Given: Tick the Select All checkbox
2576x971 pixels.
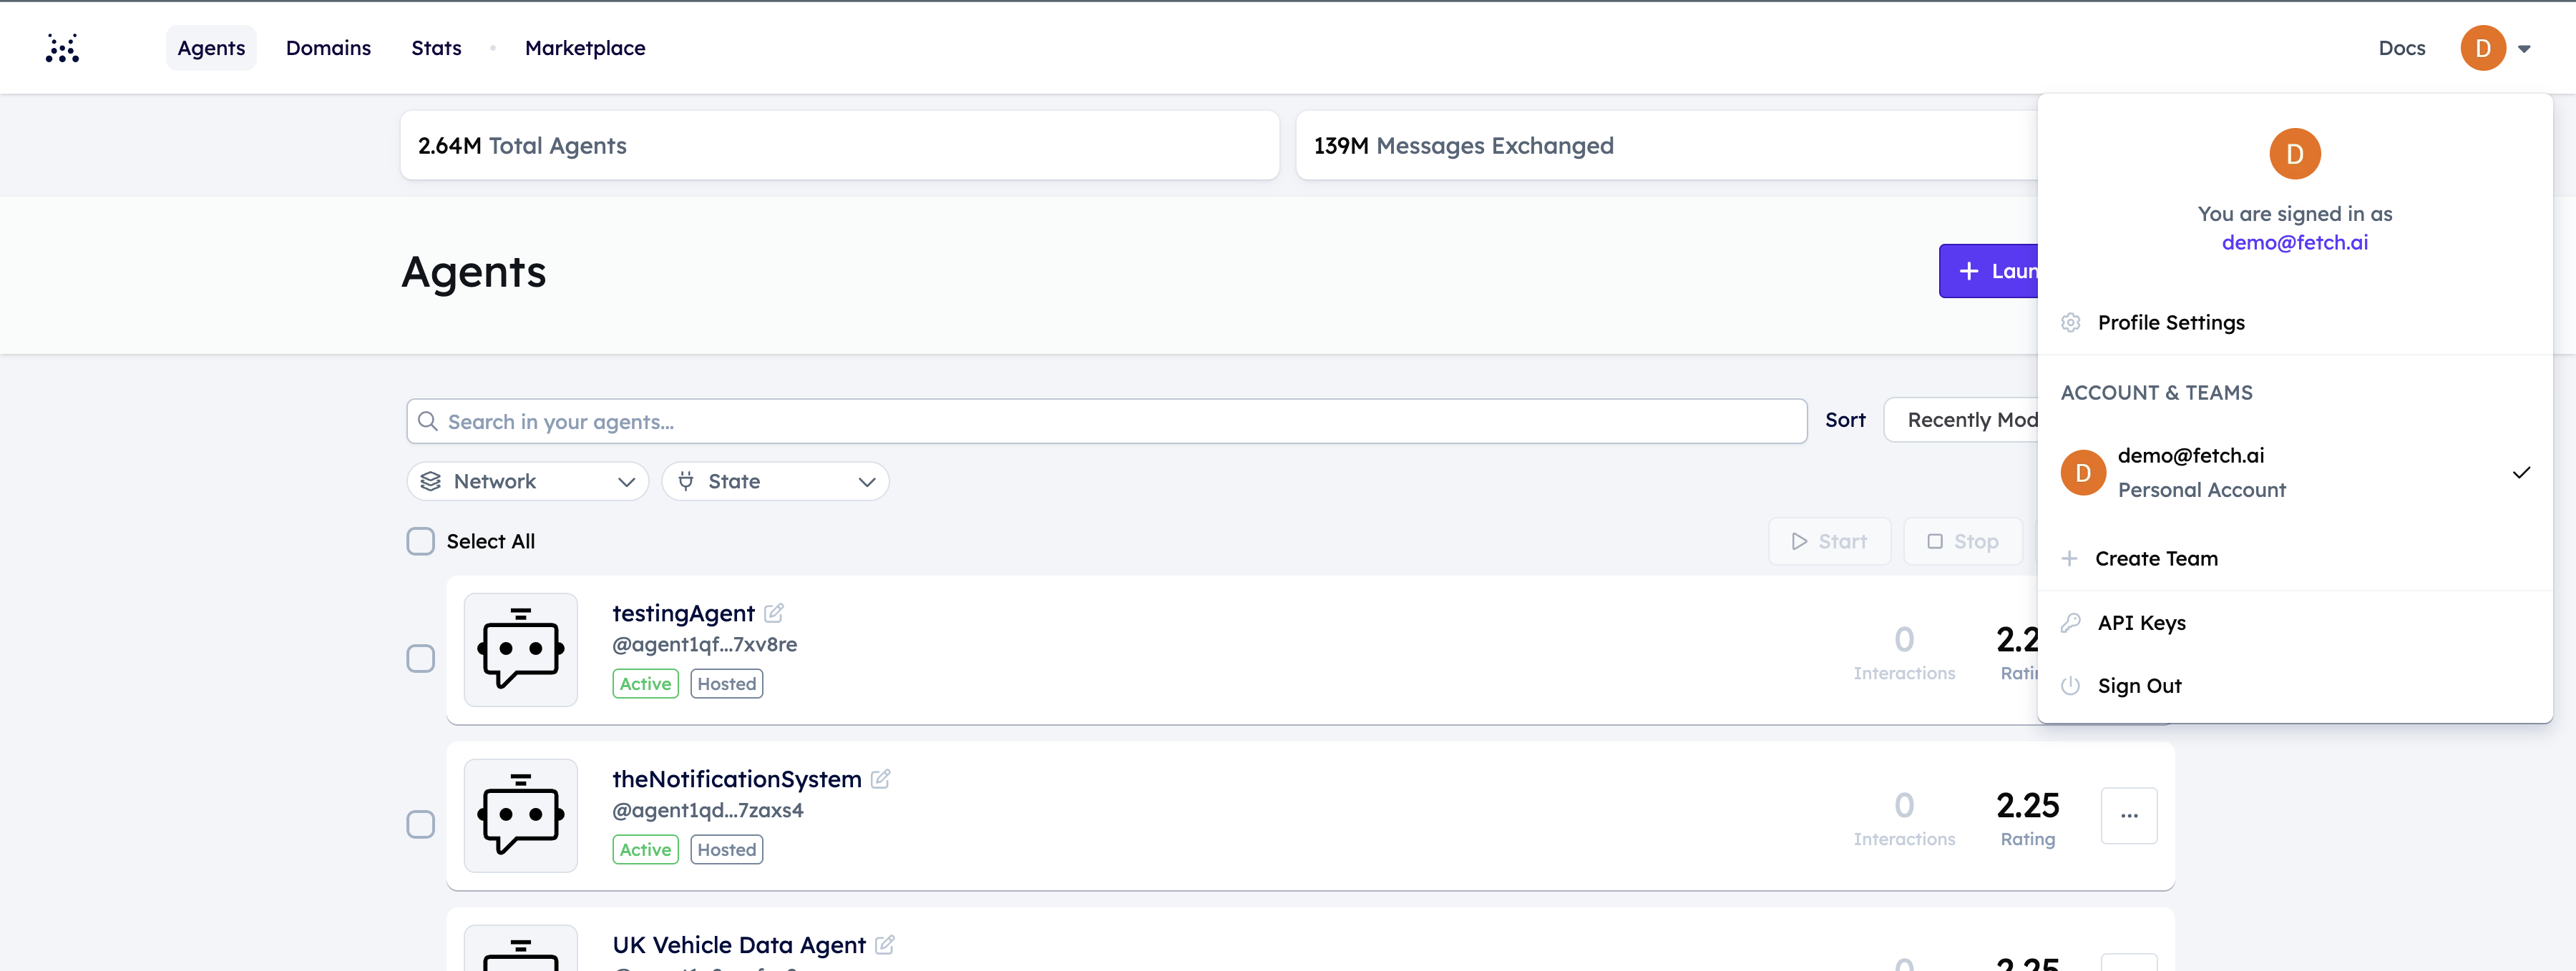Looking at the screenshot, I should click(421, 541).
